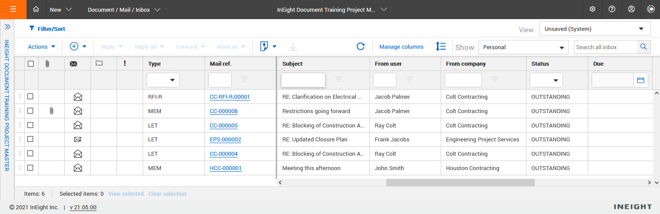This screenshot has width=660, height=214.
Task: Go to the Home icon
Action: pyautogui.click(x=36, y=9)
